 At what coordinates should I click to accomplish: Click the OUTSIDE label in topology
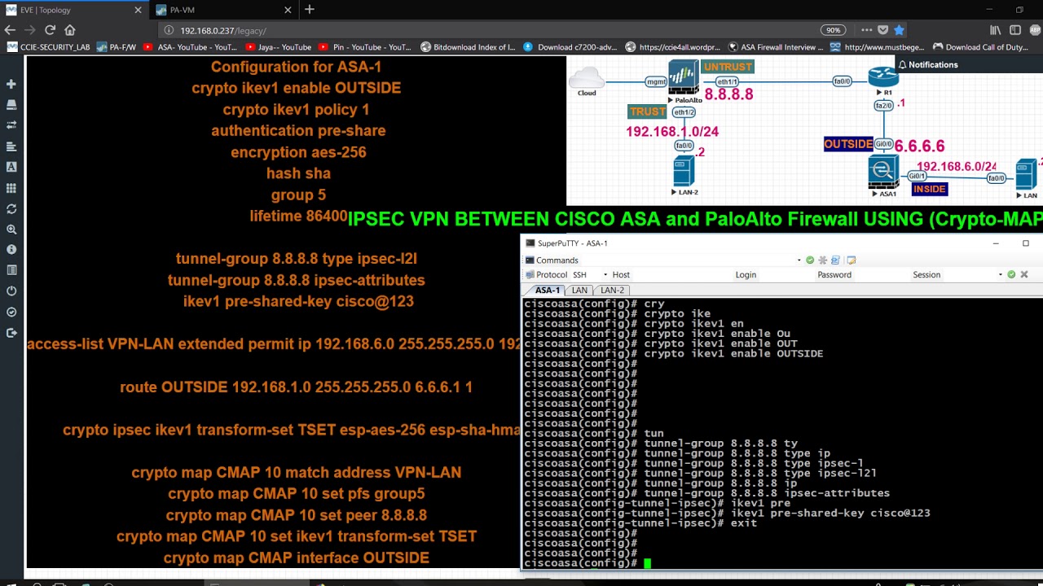(848, 144)
